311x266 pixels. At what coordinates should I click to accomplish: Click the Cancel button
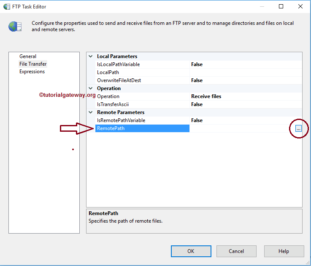point(236,251)
